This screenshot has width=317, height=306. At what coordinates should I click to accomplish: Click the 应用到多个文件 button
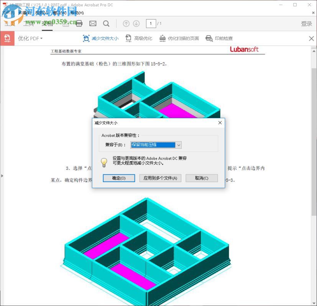[x=161, y=178]
